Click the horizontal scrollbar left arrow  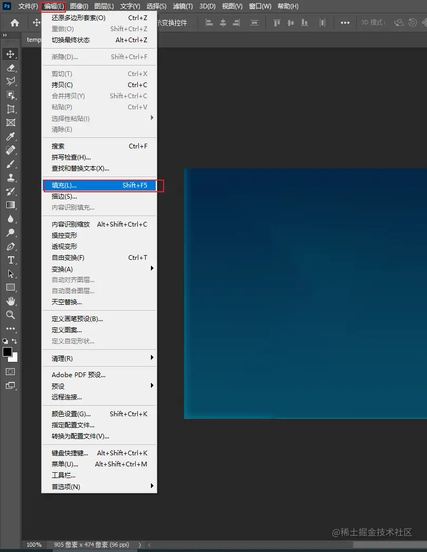[149, 545]
